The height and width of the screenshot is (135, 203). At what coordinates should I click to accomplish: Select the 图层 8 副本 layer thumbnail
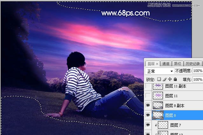pyautogui.click(x=158, y=105)
